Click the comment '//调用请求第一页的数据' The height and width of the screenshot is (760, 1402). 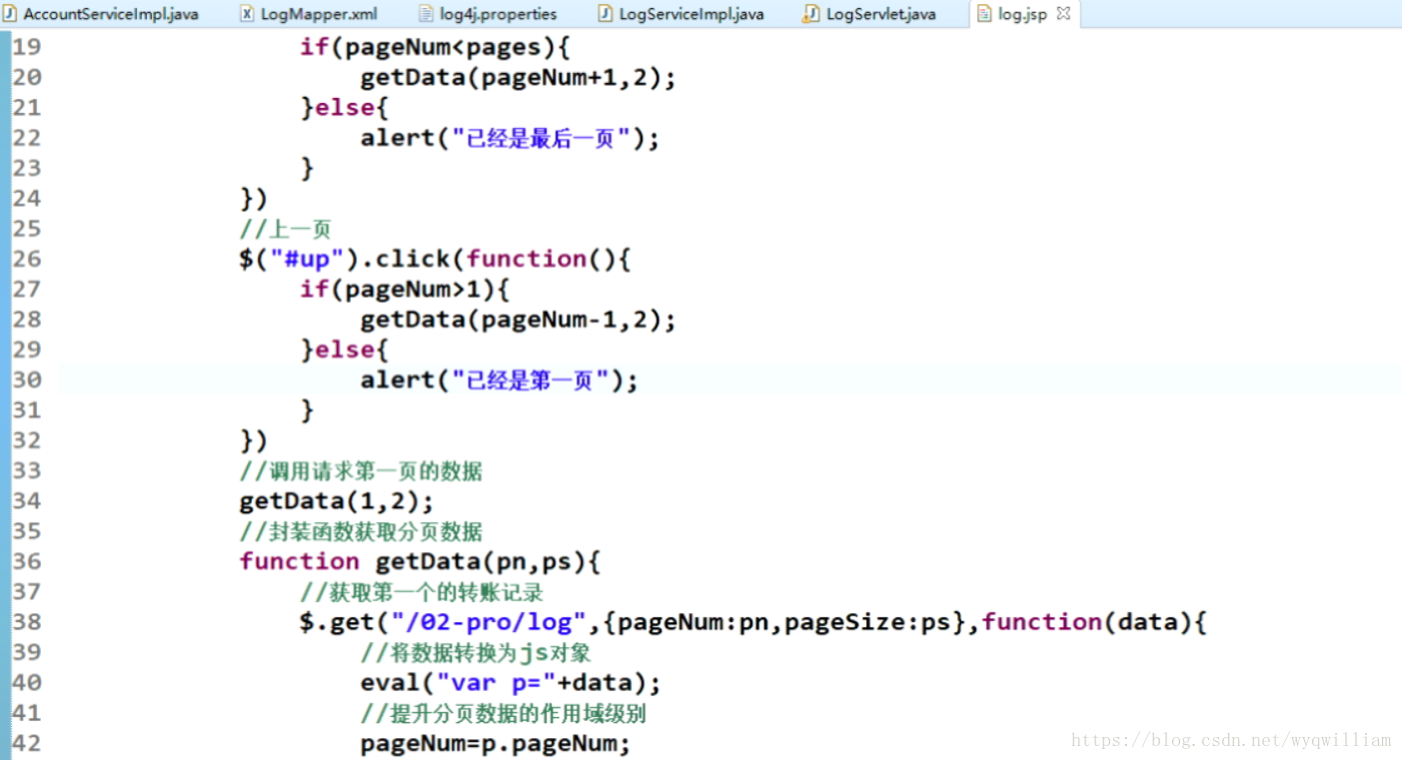(361, 470)
